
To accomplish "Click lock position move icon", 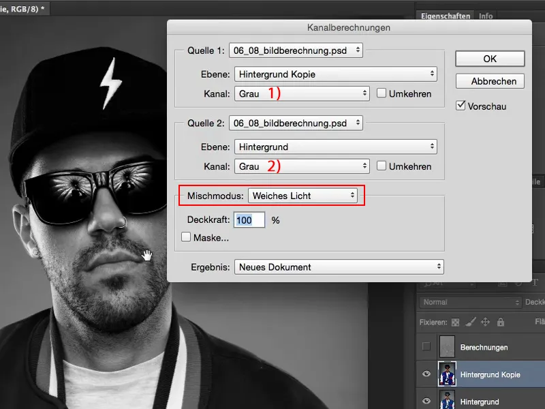I will tap(485, 322).
